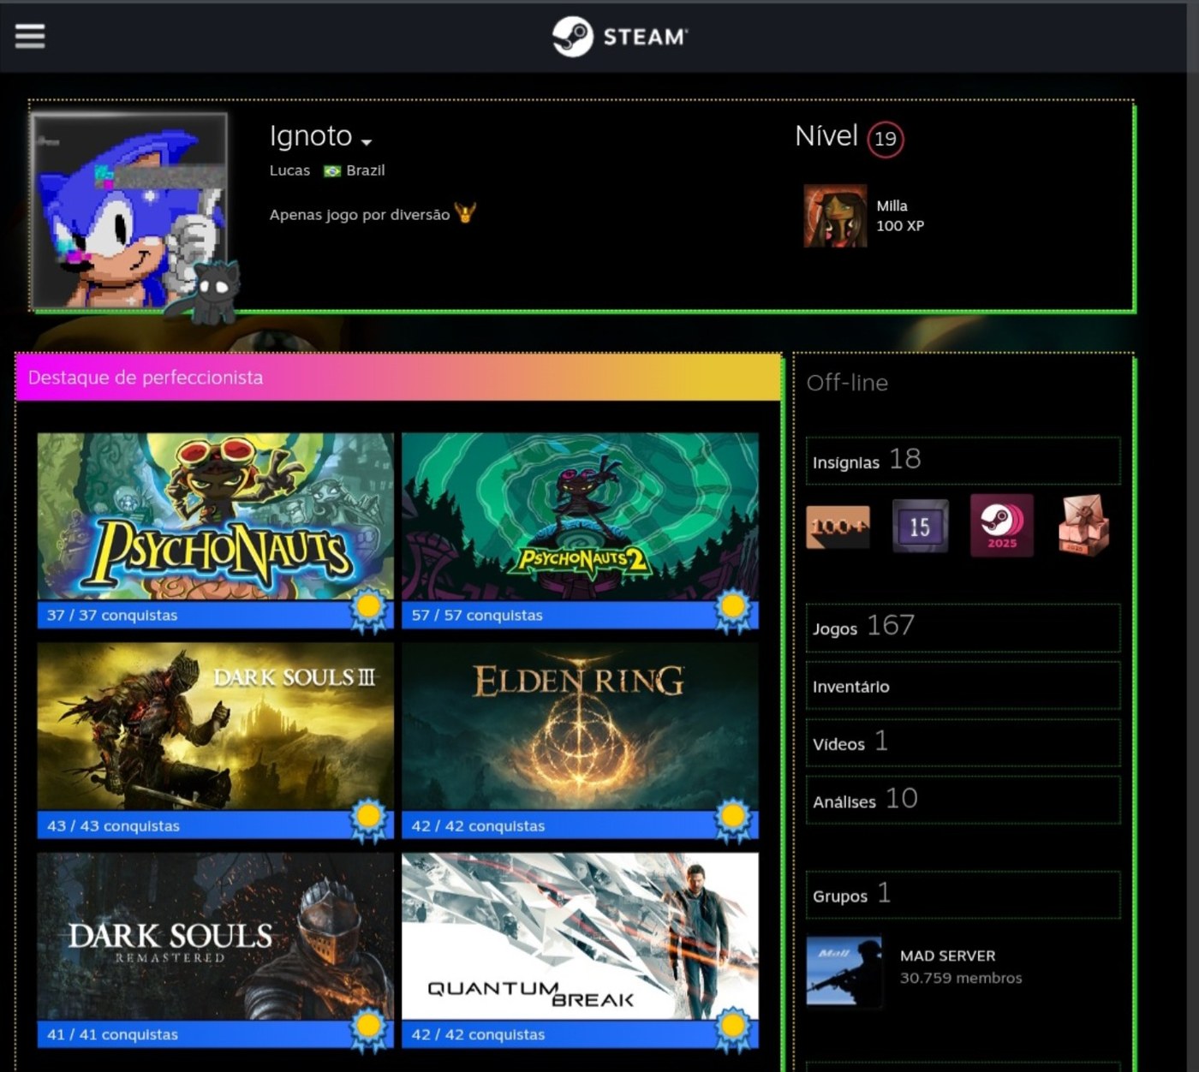
Task: Open the Inventário link
Action: click(x=963, y=686)
